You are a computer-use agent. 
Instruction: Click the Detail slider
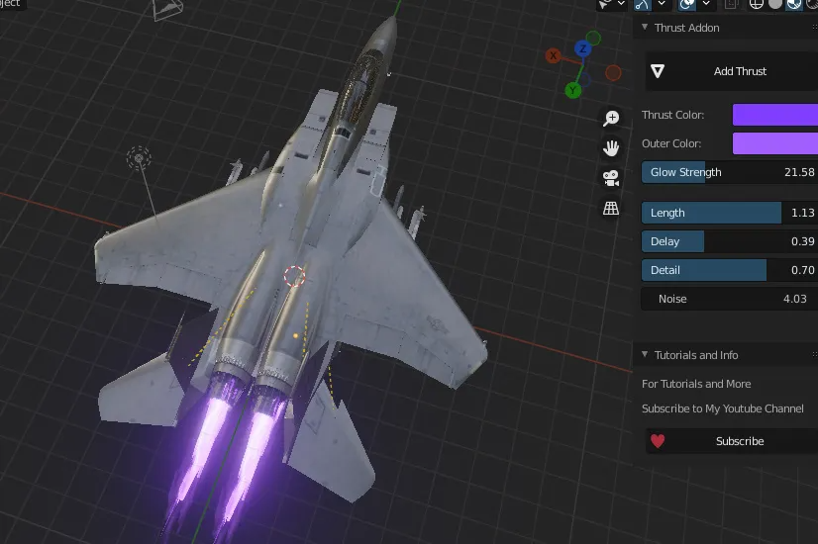coord(730,270)
